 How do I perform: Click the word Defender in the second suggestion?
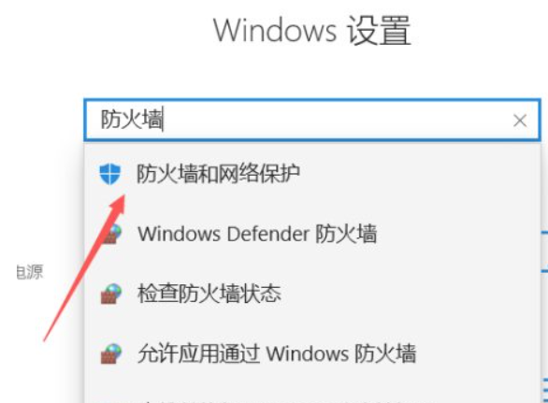(268, 234)
